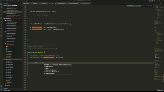Open the Search view in the activity bar
The height and width of the screenshot is (92, 164).
pos(1,7)
